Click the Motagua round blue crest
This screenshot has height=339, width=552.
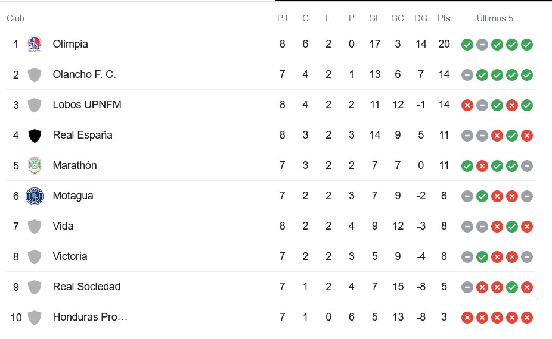point(35,196)
